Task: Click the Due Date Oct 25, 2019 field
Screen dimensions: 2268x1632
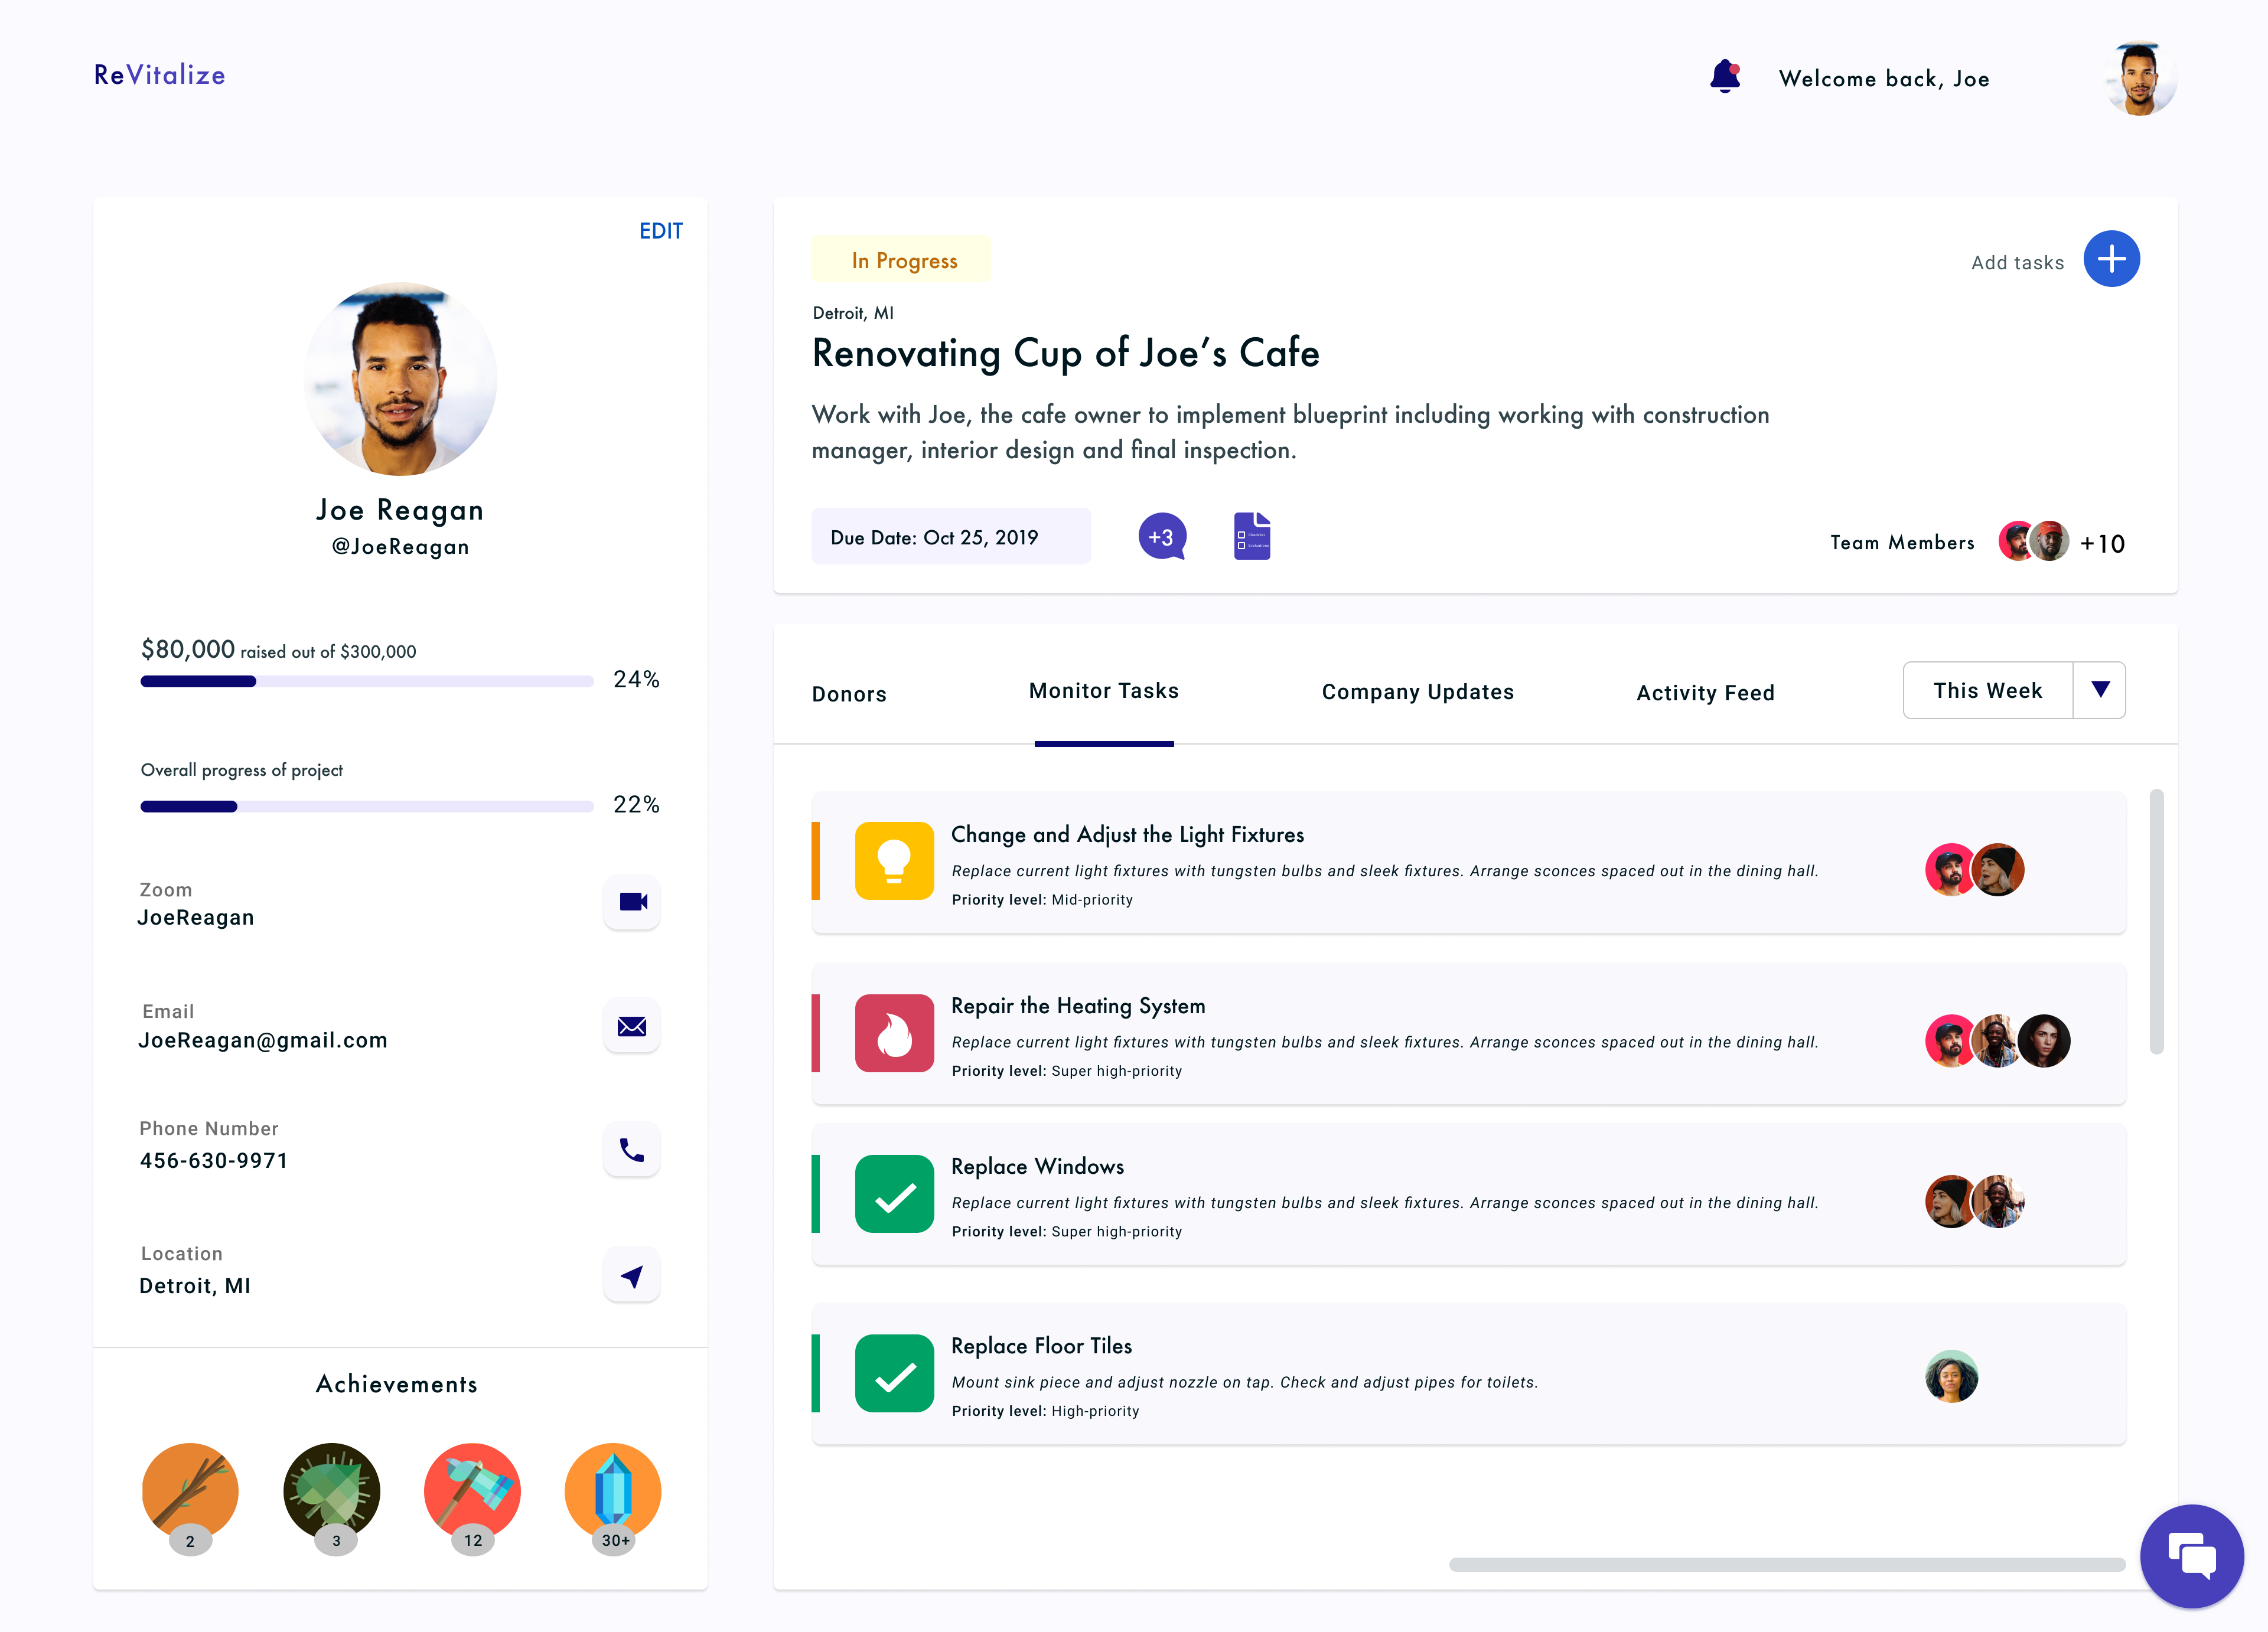Action: click(x=951, y=537)
